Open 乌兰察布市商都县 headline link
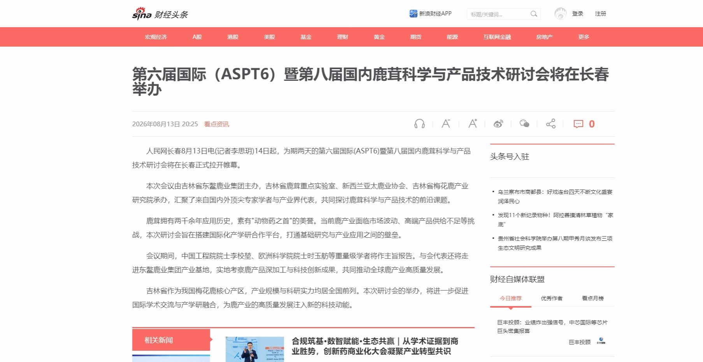This screenshot has width=703, height=362. [x=555, y=197]
